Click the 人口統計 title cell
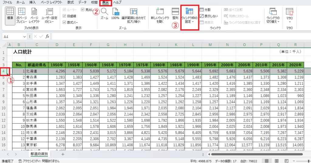311x163 pixels. [22, 52]
